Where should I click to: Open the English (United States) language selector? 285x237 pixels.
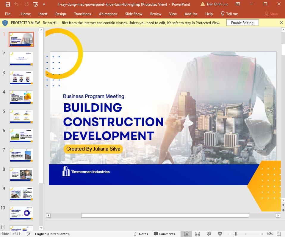[x=52, y=234]
